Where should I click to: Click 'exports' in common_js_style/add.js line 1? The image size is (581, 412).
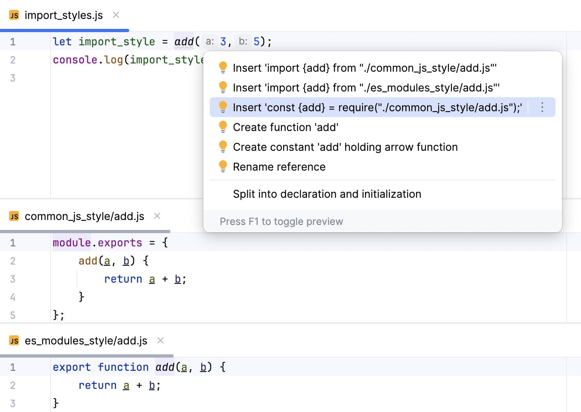(120, 243)
